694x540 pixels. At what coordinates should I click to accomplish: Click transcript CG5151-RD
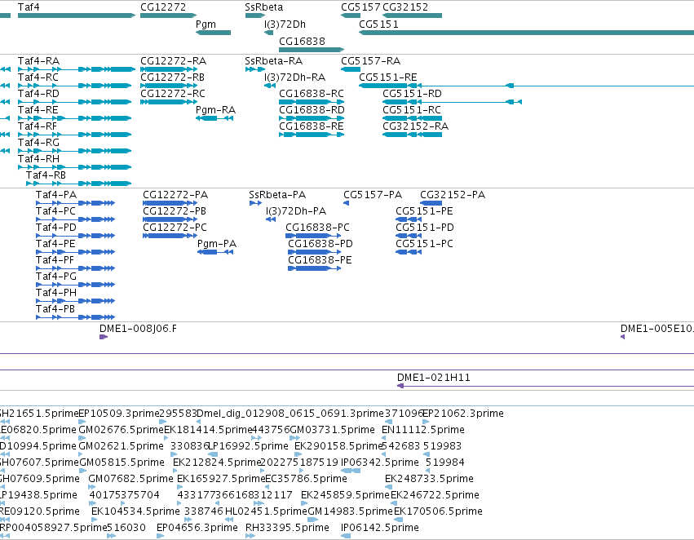coord(453,102)
